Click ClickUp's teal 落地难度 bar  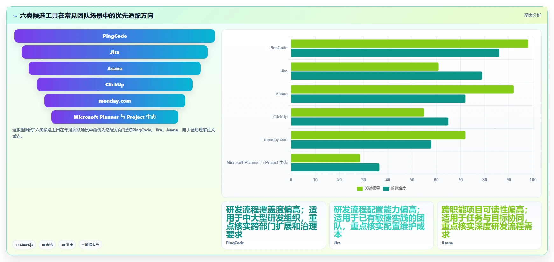[x=369, y=121]
